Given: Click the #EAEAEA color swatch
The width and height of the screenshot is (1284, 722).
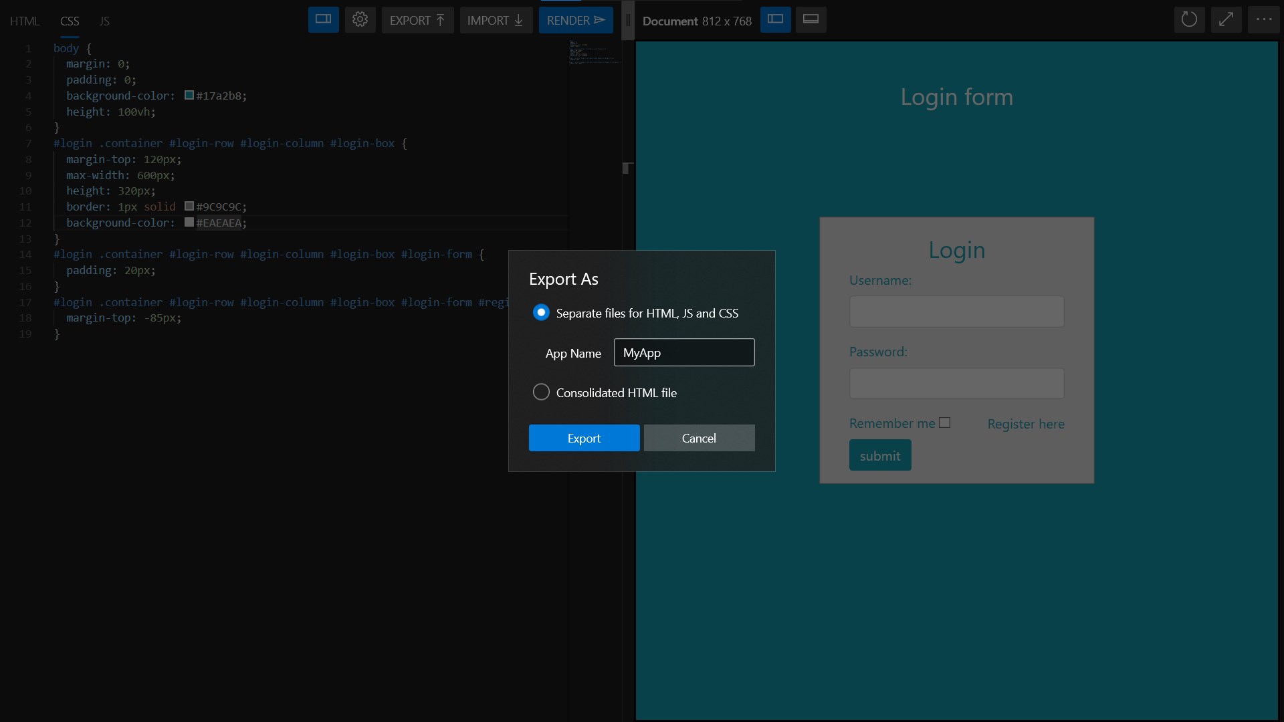Looking at the screenshot, I should [189, 222].
